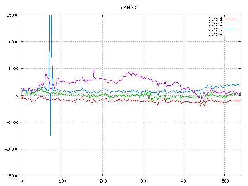Click the -5000 y-axis tick label
The height and width of the screenshot is (186, 248).
coord(12,122)
